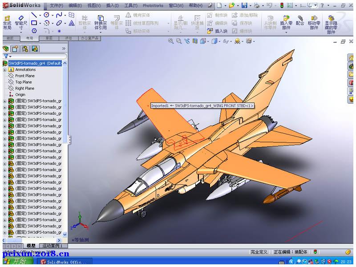The image size is (356, 267).
Task: Open the Spline tool dropdown arrow
Action: tap(65, 16)
